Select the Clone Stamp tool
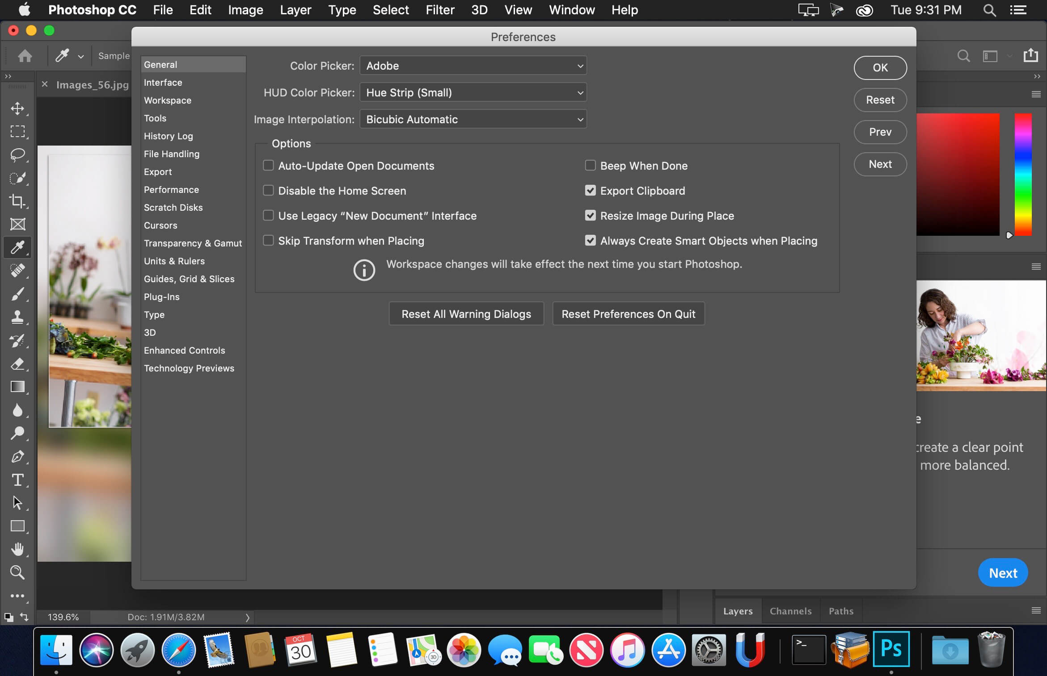The height and width of the screenshot is (676, 1047). [x=18, y=316]
